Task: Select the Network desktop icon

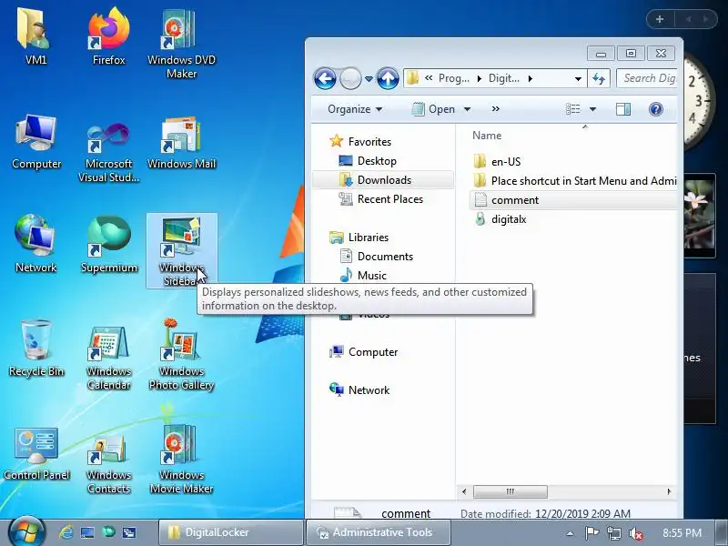Action: (x=35, y=245)
